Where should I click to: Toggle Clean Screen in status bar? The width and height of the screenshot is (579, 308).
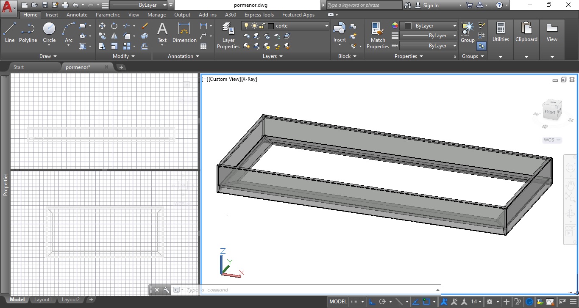[x=562, y=302]
